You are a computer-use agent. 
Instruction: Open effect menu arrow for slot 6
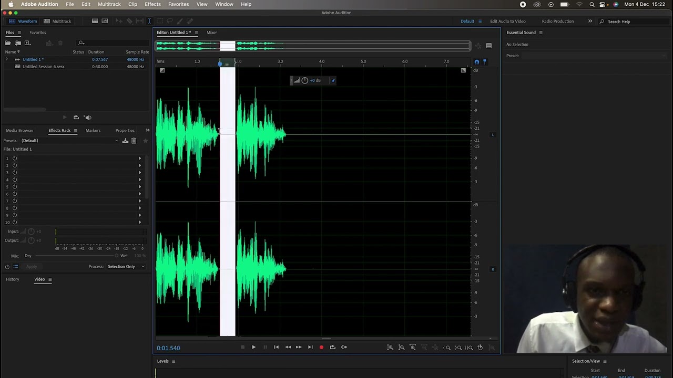pos(140,194)
